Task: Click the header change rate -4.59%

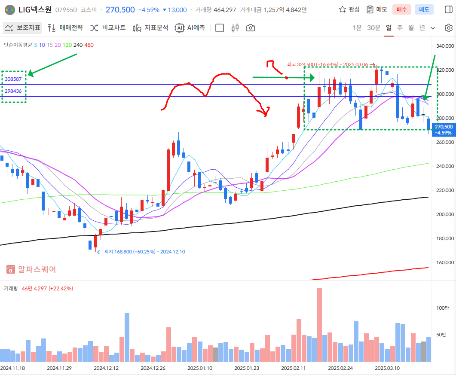Action: click(x=149, y=10)
